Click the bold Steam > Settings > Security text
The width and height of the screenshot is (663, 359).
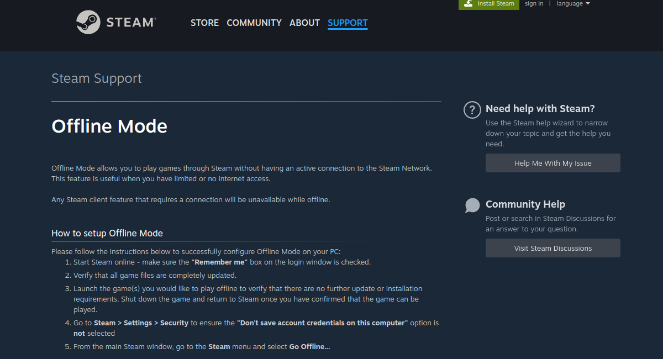coord(141,323)
